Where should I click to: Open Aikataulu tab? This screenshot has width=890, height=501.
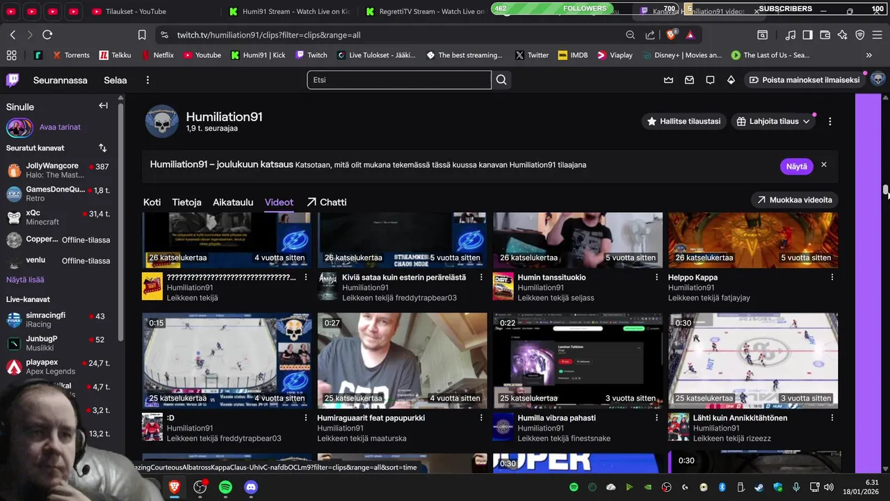(x=233, y=202)
